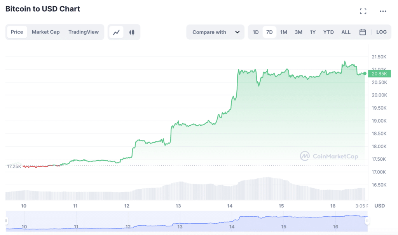Grab the right range slider handle

pos(367,221)
